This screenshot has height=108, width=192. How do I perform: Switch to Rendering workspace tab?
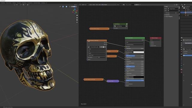point(24,3)
